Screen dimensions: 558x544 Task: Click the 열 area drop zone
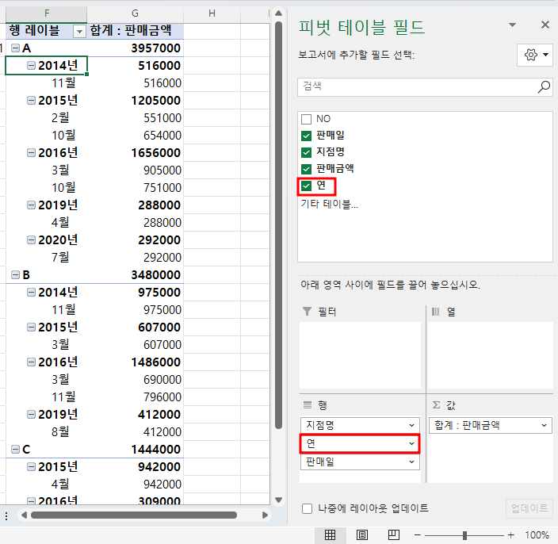coord(490,355)
